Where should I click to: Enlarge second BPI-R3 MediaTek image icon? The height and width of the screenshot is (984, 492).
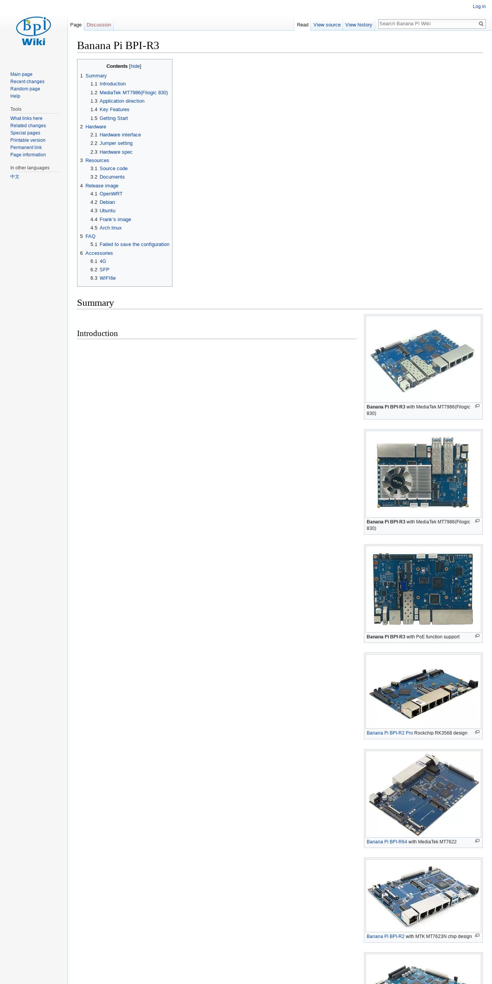tap(477, 521)
